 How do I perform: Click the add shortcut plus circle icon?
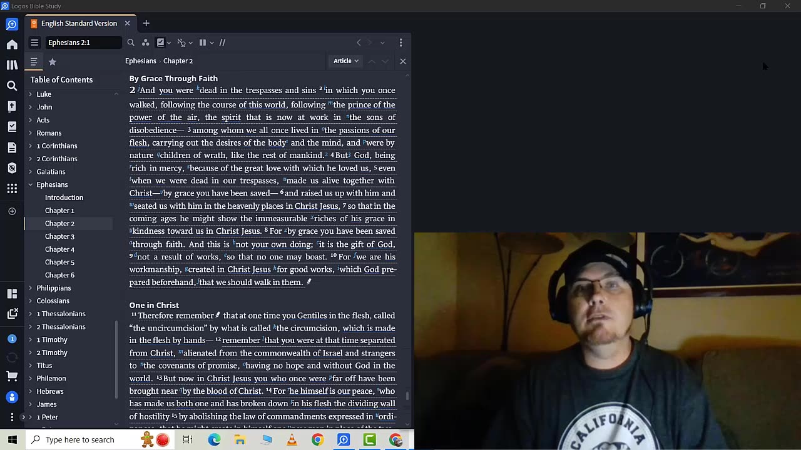click(12, 211)
